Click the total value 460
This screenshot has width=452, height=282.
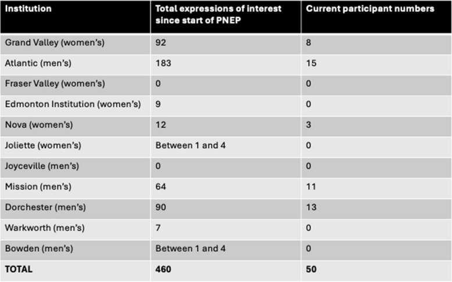(x=163, y=269)
